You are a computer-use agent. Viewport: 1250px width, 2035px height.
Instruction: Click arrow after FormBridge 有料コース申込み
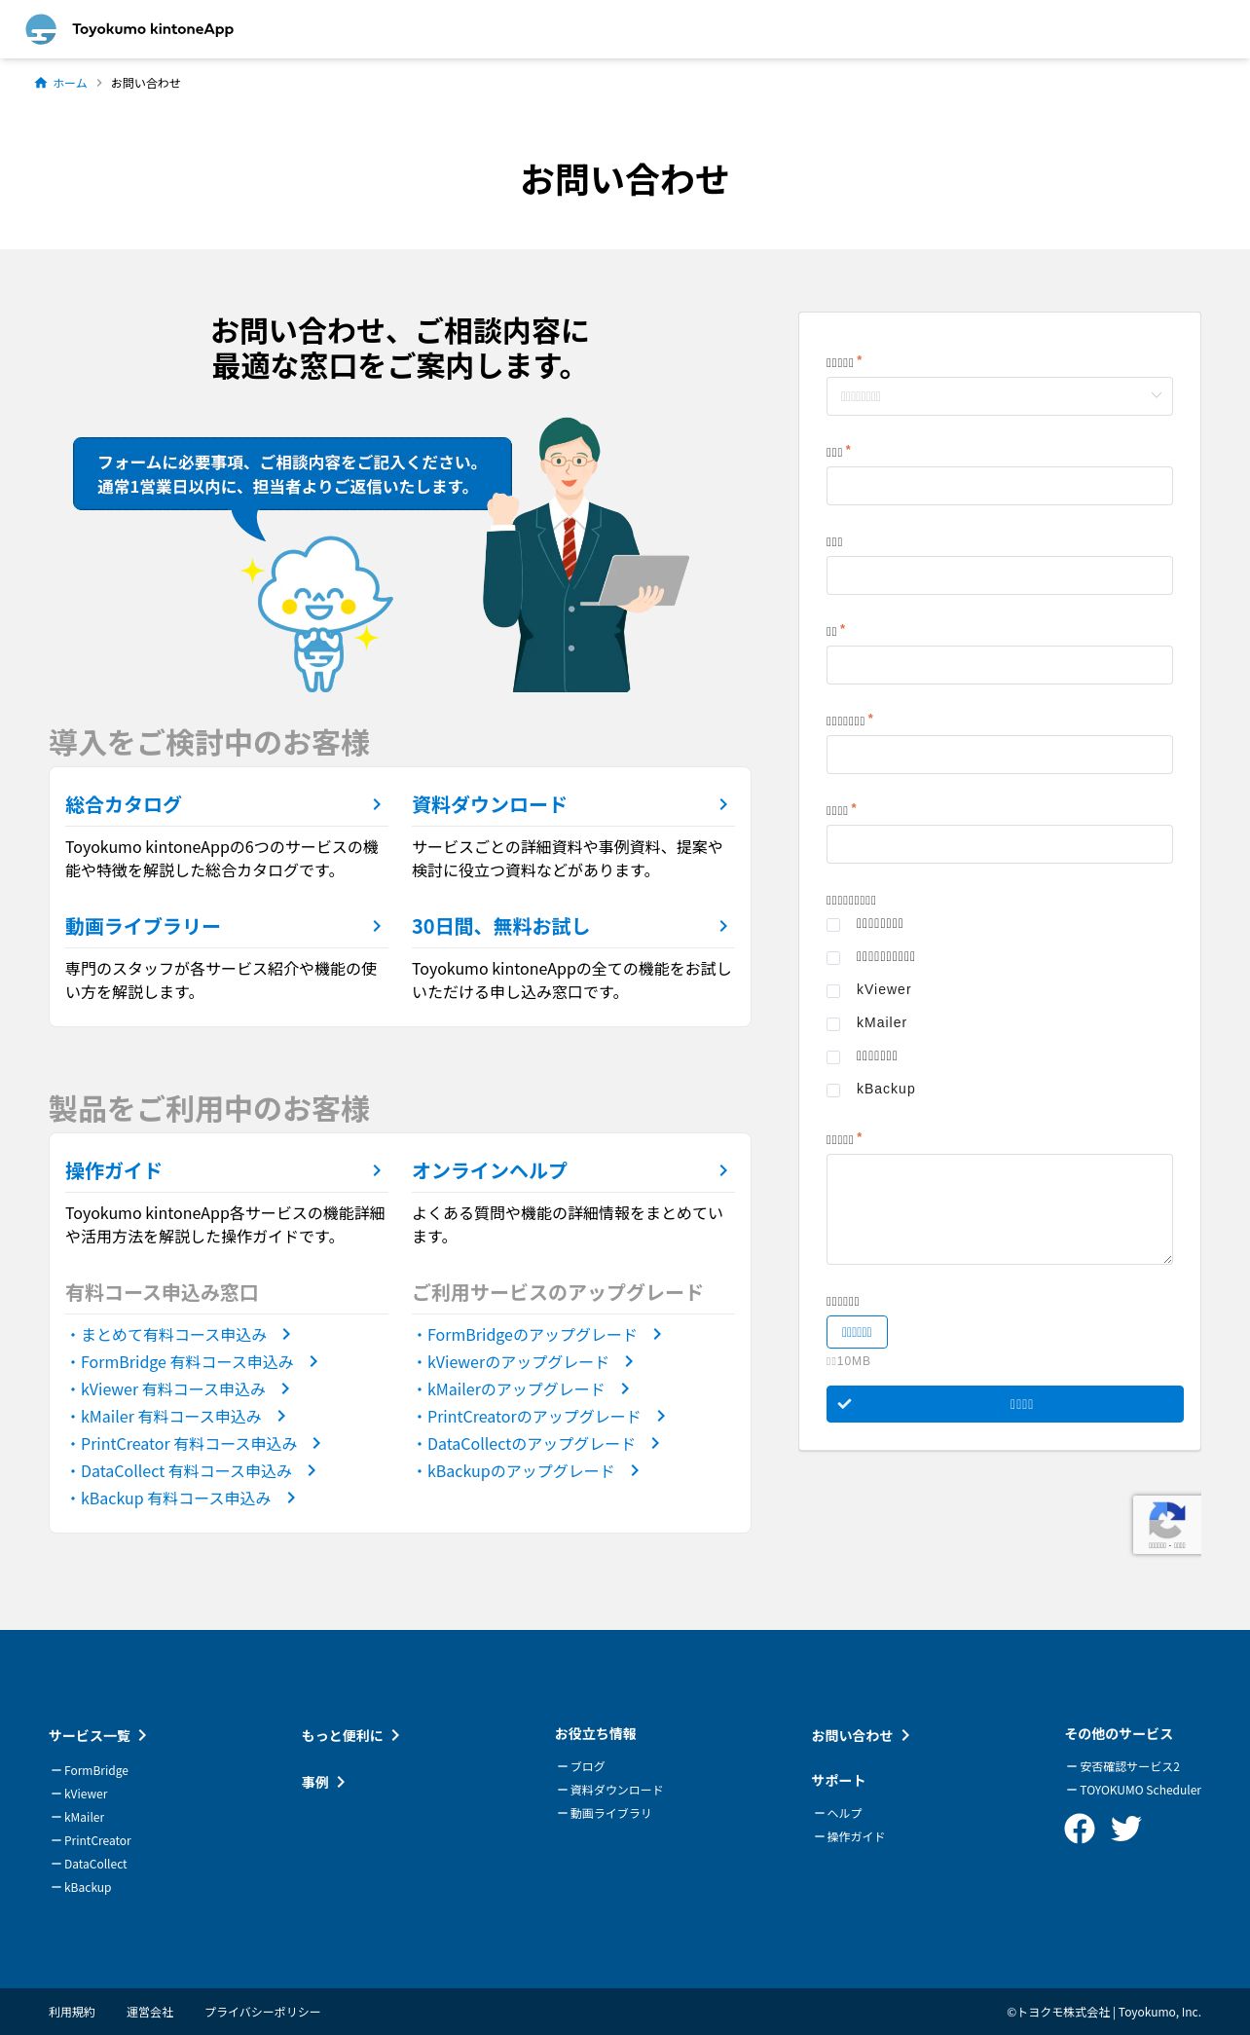point(313,1361)
